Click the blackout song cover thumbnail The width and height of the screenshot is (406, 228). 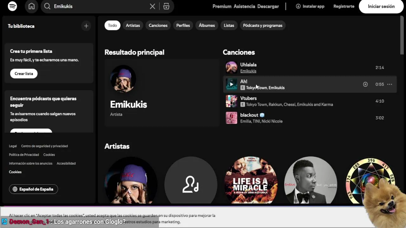pyautogui.click(x=232, y=118)
